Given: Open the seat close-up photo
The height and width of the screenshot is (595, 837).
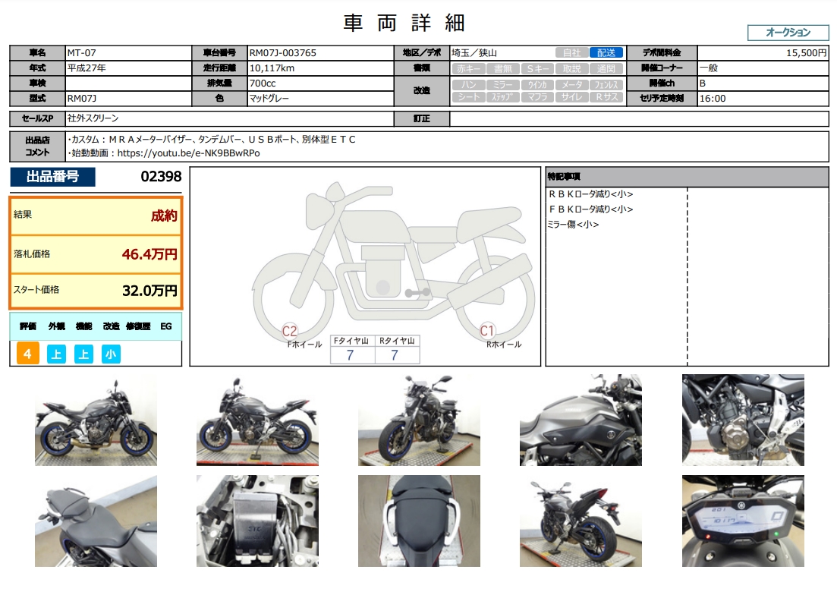Looking at the screenshot, I should click(x=96, y=521).
